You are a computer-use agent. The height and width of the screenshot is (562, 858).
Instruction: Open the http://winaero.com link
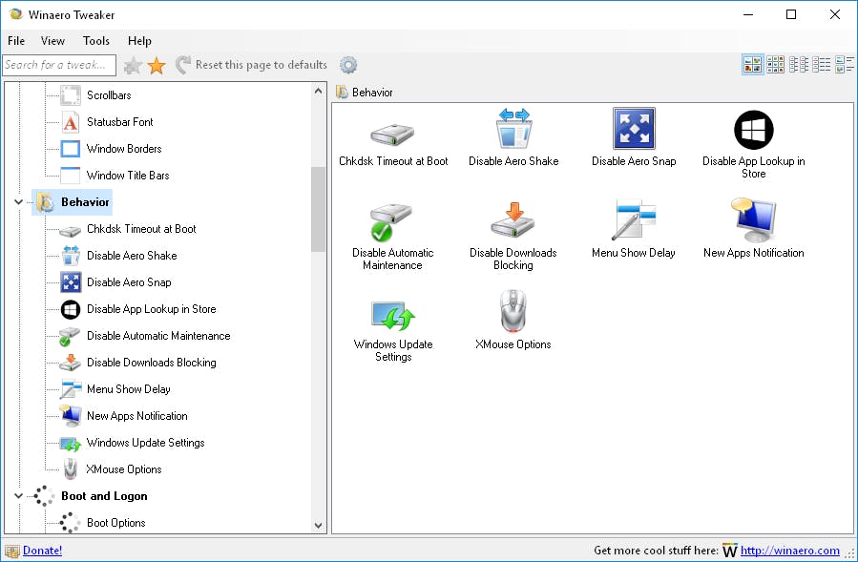tap(789, 551)
